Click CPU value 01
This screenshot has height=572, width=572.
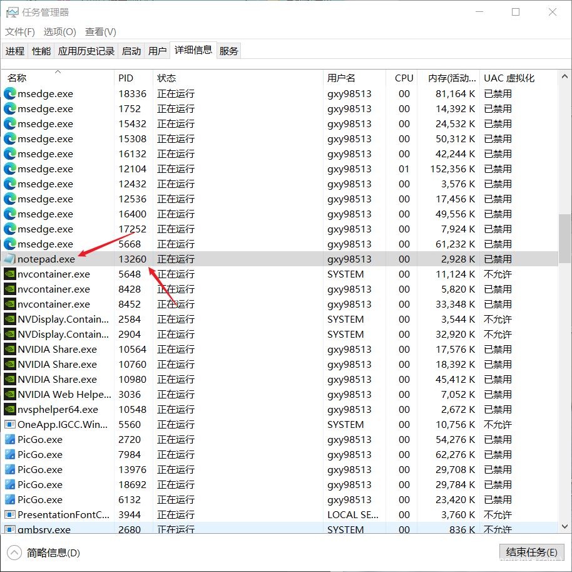click(404, 169)
